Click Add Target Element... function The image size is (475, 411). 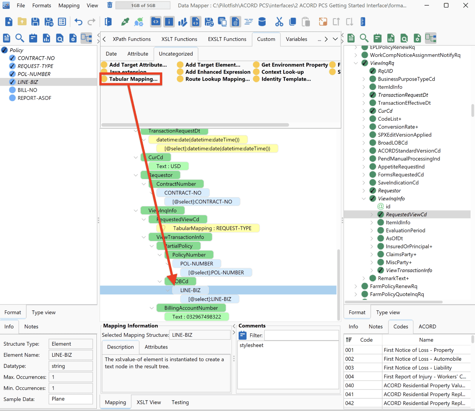click(209, 65)
